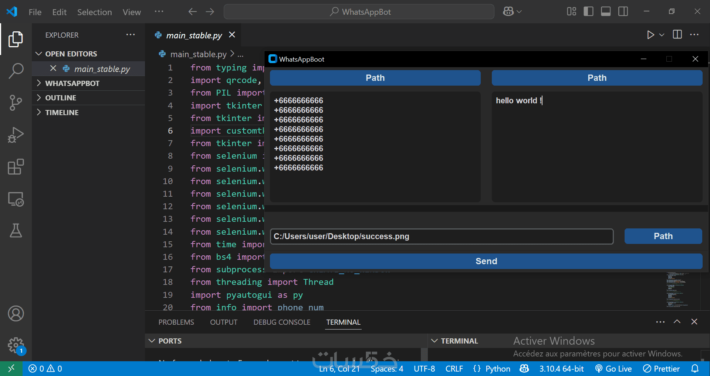Toggle the Secondary Side Bar
Viewport: 710px width, 376px height.
(x=623, y=12)
